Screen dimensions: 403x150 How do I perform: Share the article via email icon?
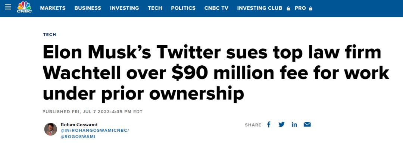tap(307, 125)
